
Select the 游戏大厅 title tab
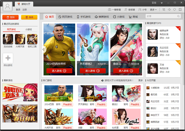tap(24, 4)
